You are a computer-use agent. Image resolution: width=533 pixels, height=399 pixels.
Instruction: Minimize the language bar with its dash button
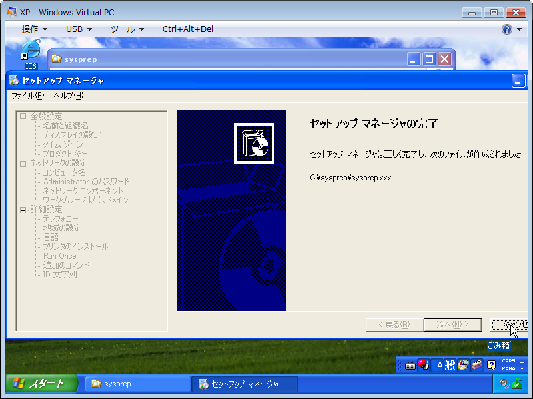tap(522, 362)
